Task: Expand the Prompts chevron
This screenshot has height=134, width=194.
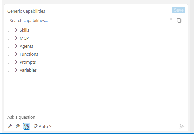Action: click(x=16, y=62)
